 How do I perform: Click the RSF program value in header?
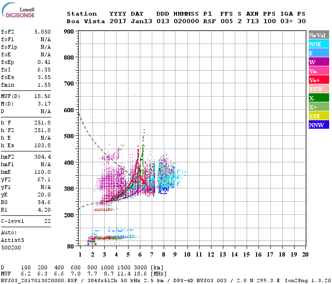point(210,21)
